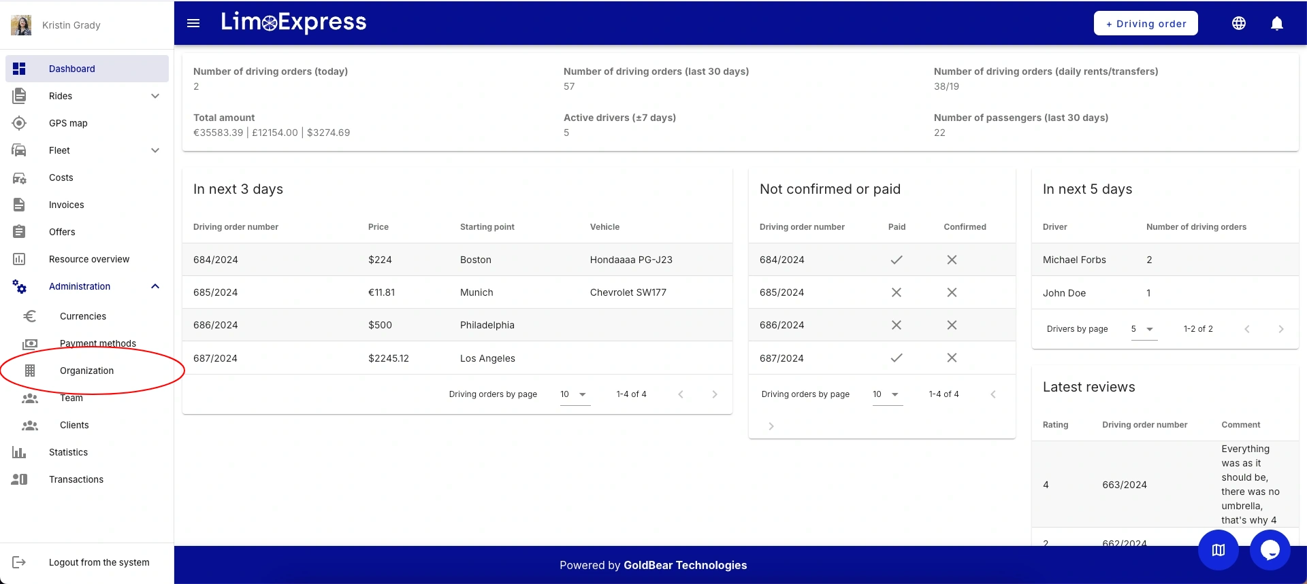Click the Currencies euro icon
The height and width of the screenshot is (584, 1307).
[x=30, y=316]
